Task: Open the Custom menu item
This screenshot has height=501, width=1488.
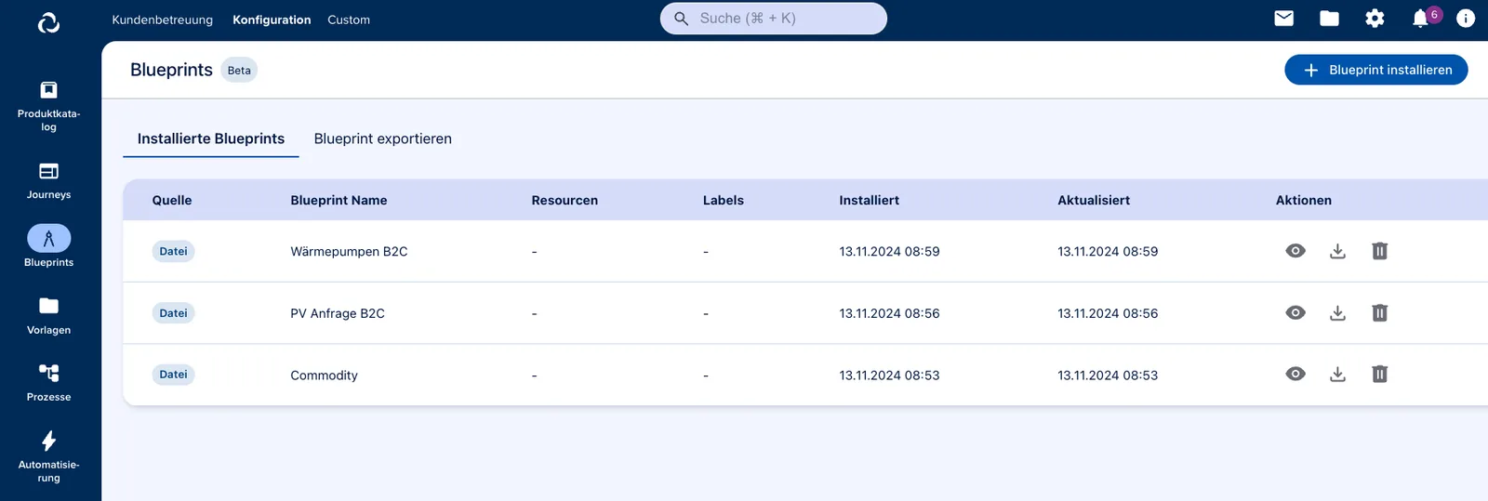Action: point(349,20)
